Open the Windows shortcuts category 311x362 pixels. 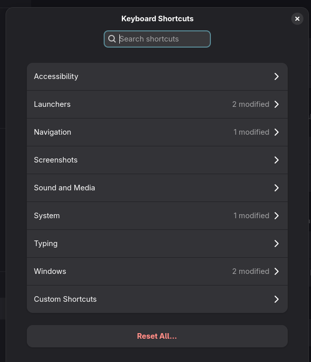(x=157, y=271)
